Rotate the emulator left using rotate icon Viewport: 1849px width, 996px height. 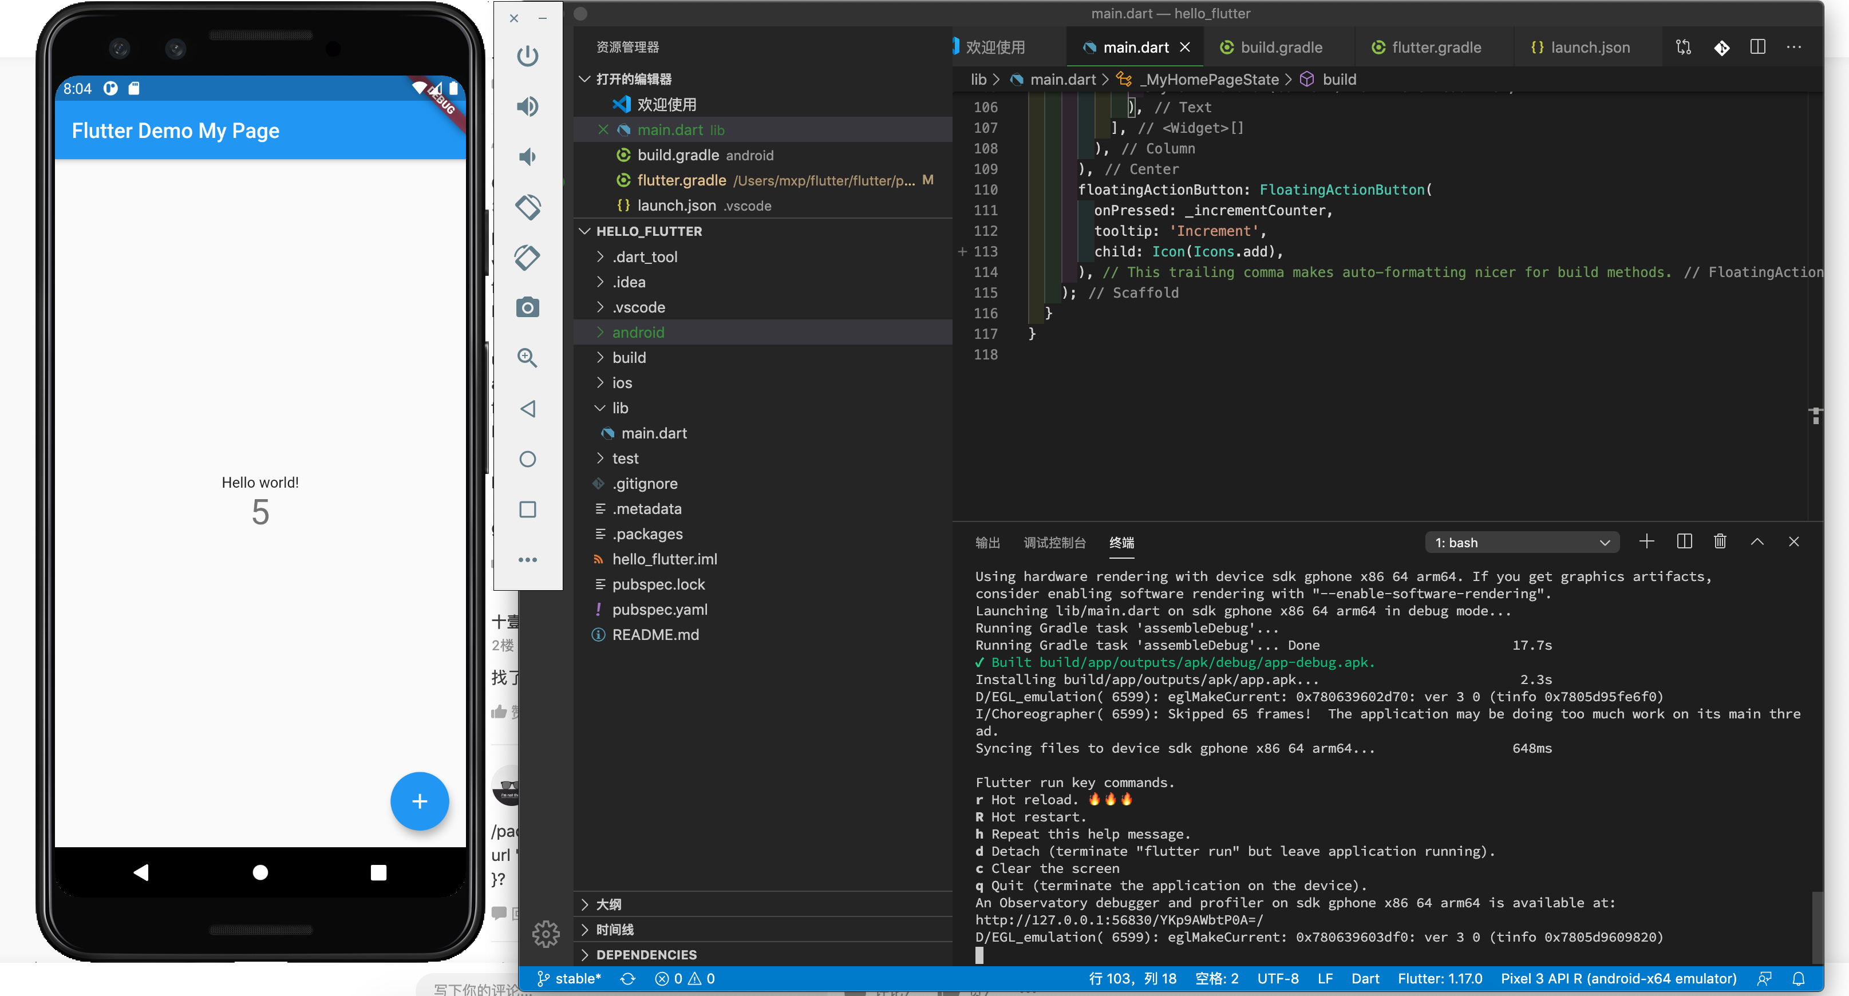click(528, 207)
